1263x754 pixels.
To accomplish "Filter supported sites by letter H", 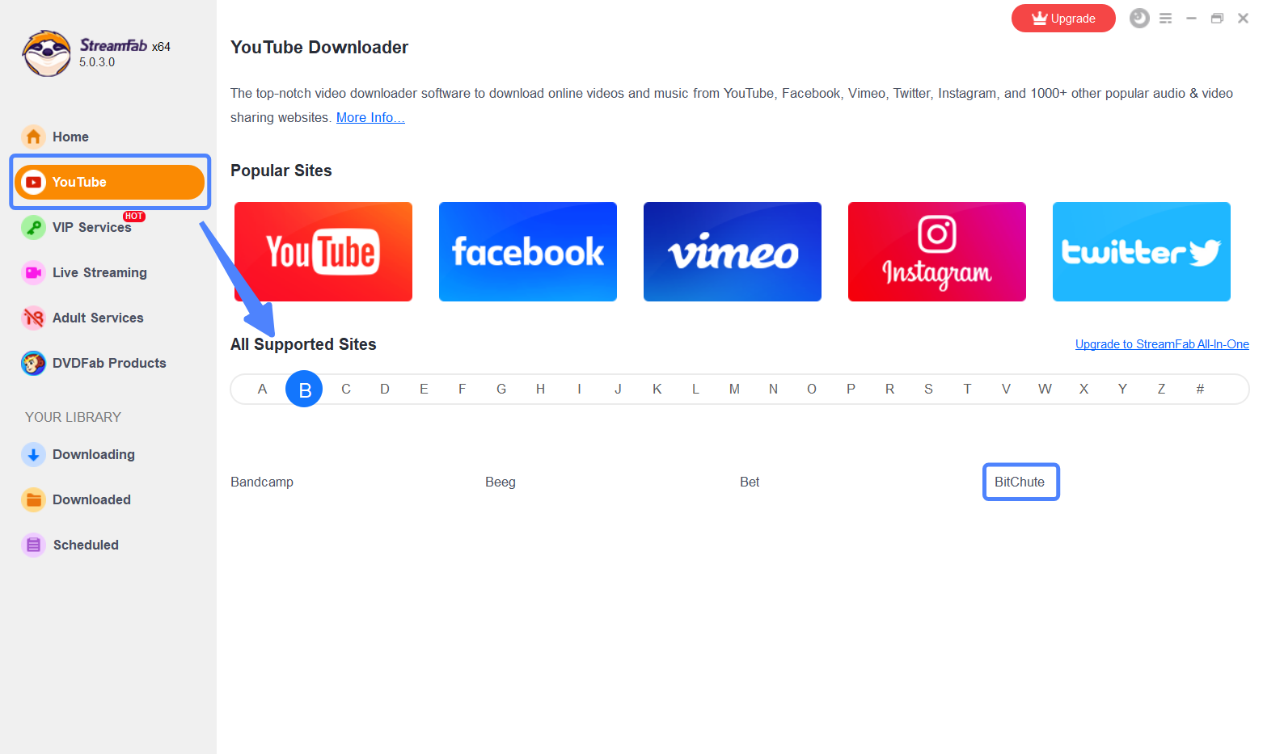I will point(540,389).
